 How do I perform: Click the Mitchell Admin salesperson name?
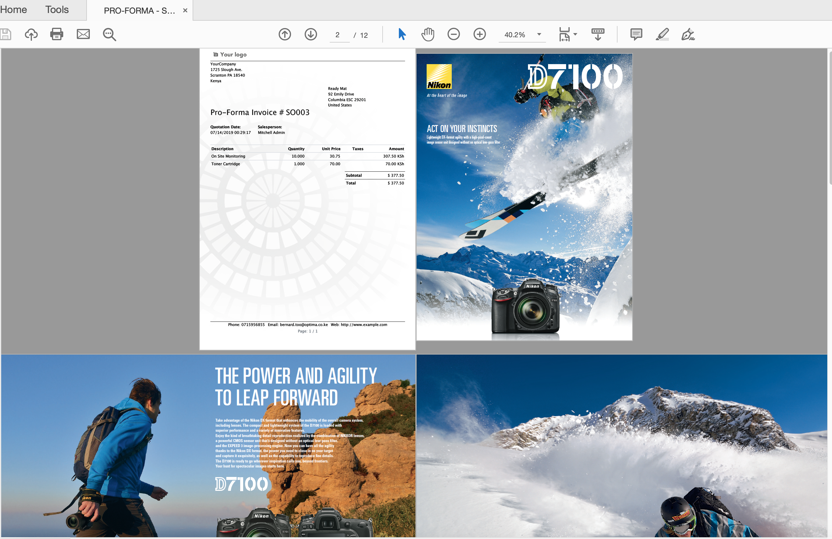coord(271,132)
